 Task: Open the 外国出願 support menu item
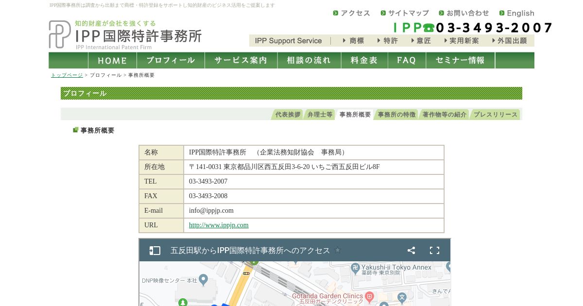point(509,41)
